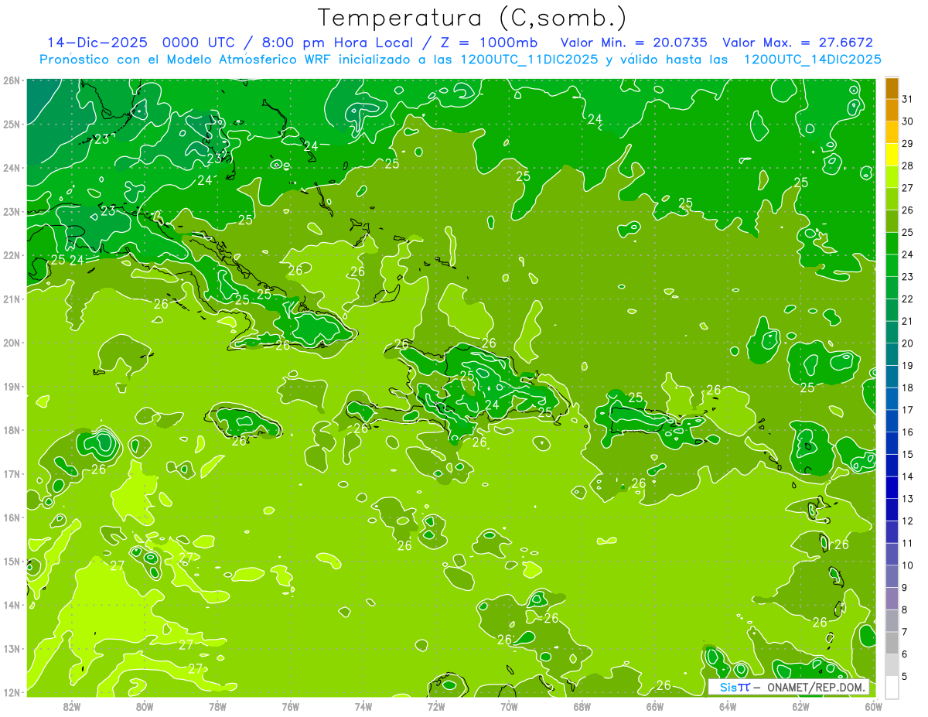
Task: Select the 66W longitude axis label
Action: coord(655,706)
